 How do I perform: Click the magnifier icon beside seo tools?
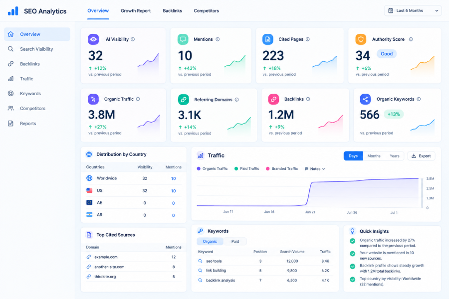pyautogui.click(x=201, y=261)
